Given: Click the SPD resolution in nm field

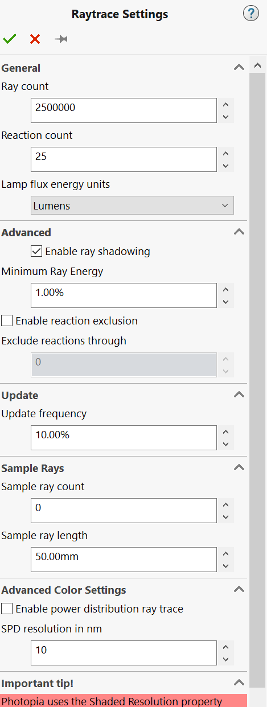Looking at the screenshot, I should 124,653.
